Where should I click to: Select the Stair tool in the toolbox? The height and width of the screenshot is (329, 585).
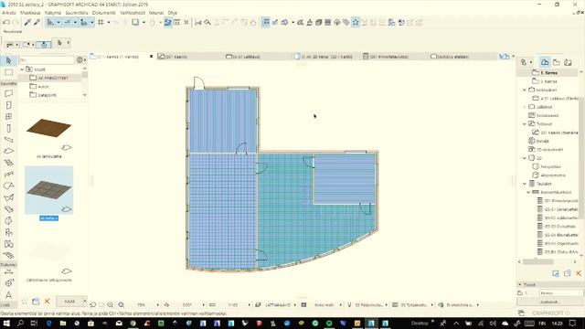pos(8,163)
